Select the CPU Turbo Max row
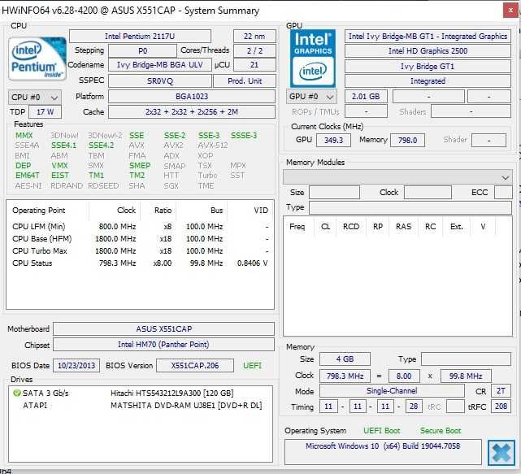 [140, 251]
